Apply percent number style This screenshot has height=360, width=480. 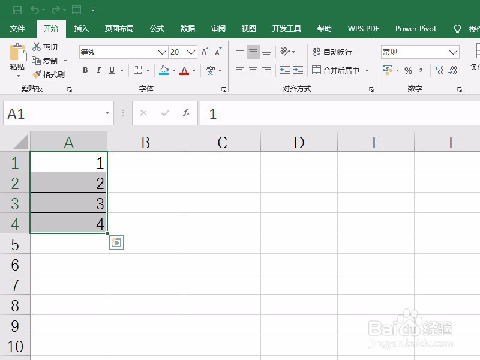coord(409,70)
